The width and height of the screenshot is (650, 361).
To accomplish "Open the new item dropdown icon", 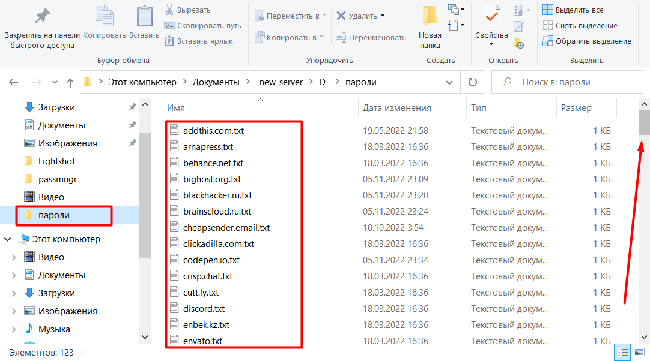I will point(456,9).
